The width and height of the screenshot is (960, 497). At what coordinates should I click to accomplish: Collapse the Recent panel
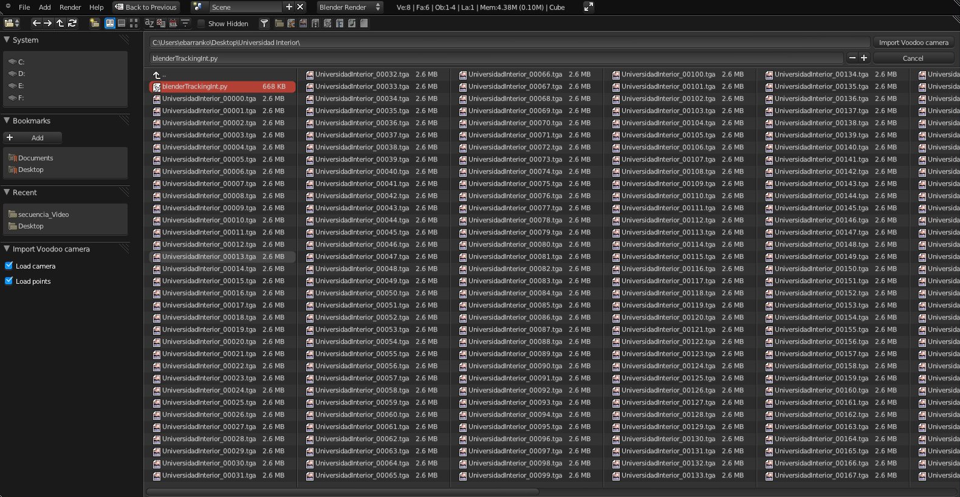click(7, 193)
